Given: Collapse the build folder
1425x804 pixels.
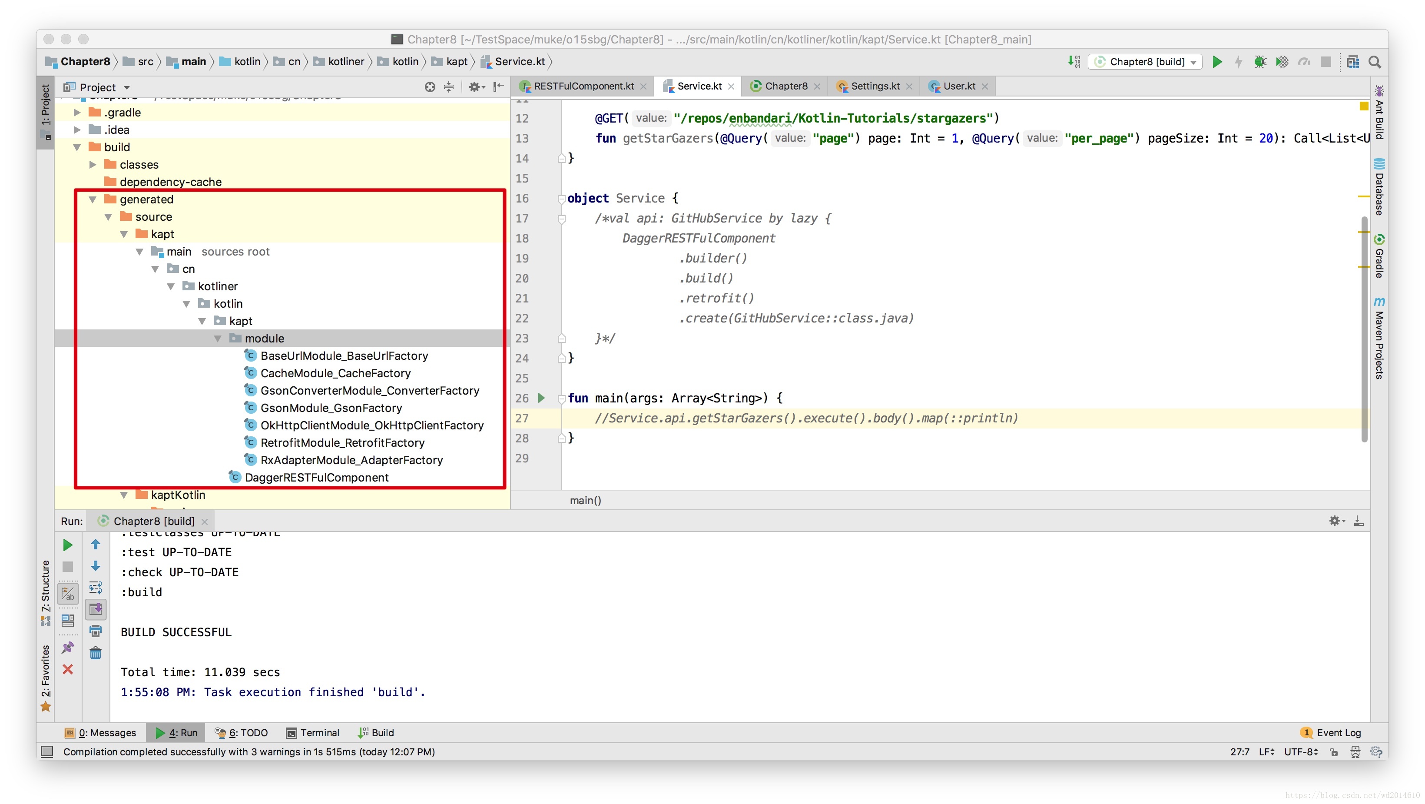Looking at the screenshot, I should pyautogui.click(x=77, y=147).
